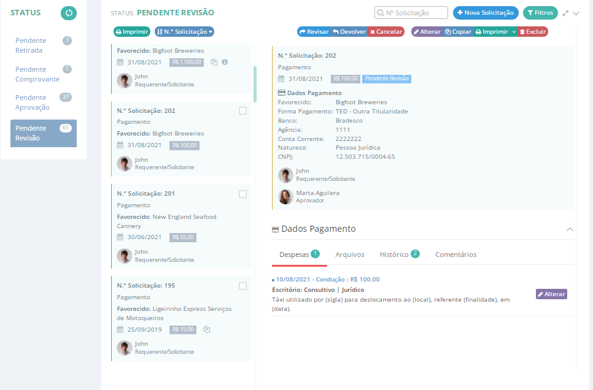Click the copy icon on request 195 card
Image resolution: width=593 pixels, height=390 pixels.
207,329
